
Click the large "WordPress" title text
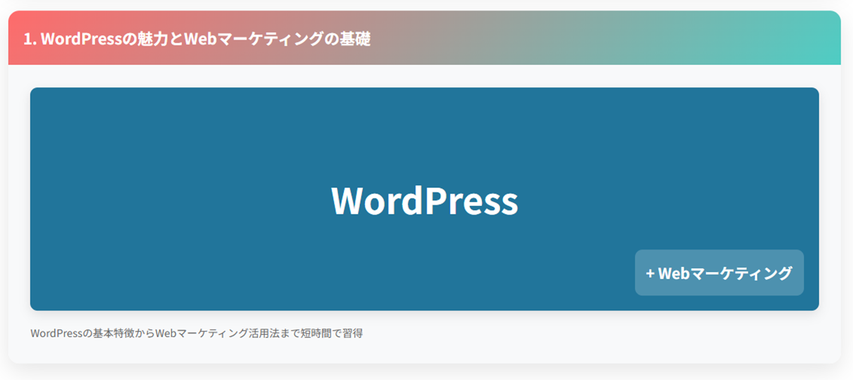425,201
